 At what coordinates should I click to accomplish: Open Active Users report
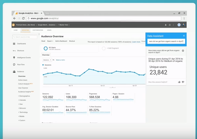(x=23, y=80)
